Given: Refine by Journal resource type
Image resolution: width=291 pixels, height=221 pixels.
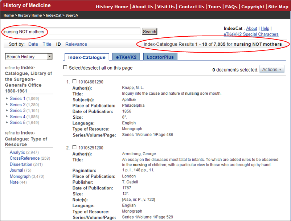Looking at the screenshot, I should pyautogui.click(x=16, y=170).
